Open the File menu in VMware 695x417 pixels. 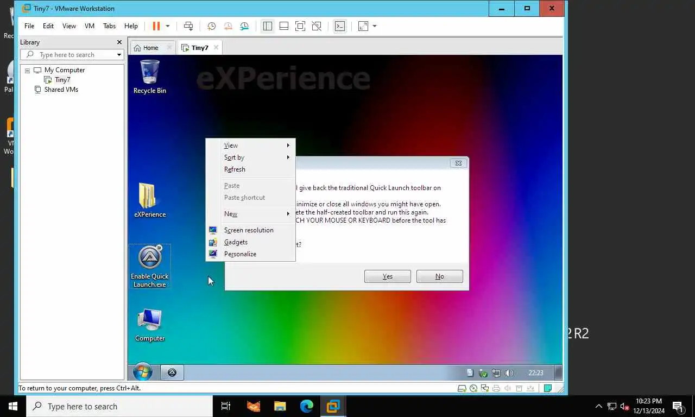tap(29, 26)
